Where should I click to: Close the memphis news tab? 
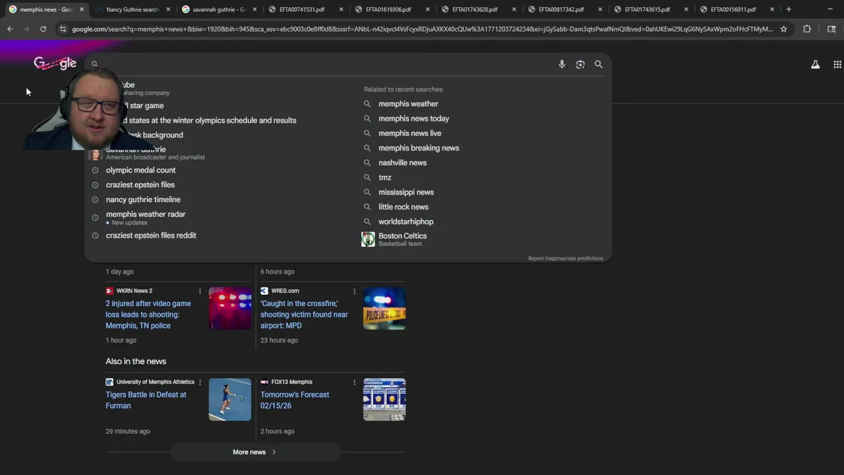pos(82,9)
